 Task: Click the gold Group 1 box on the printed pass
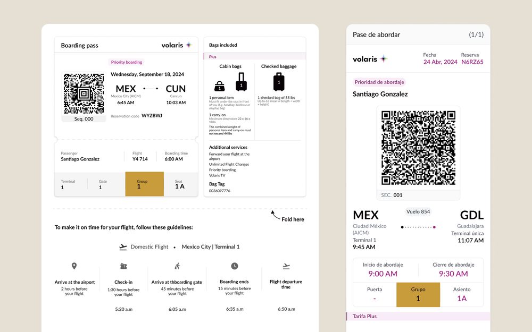[x=145, y=184]
